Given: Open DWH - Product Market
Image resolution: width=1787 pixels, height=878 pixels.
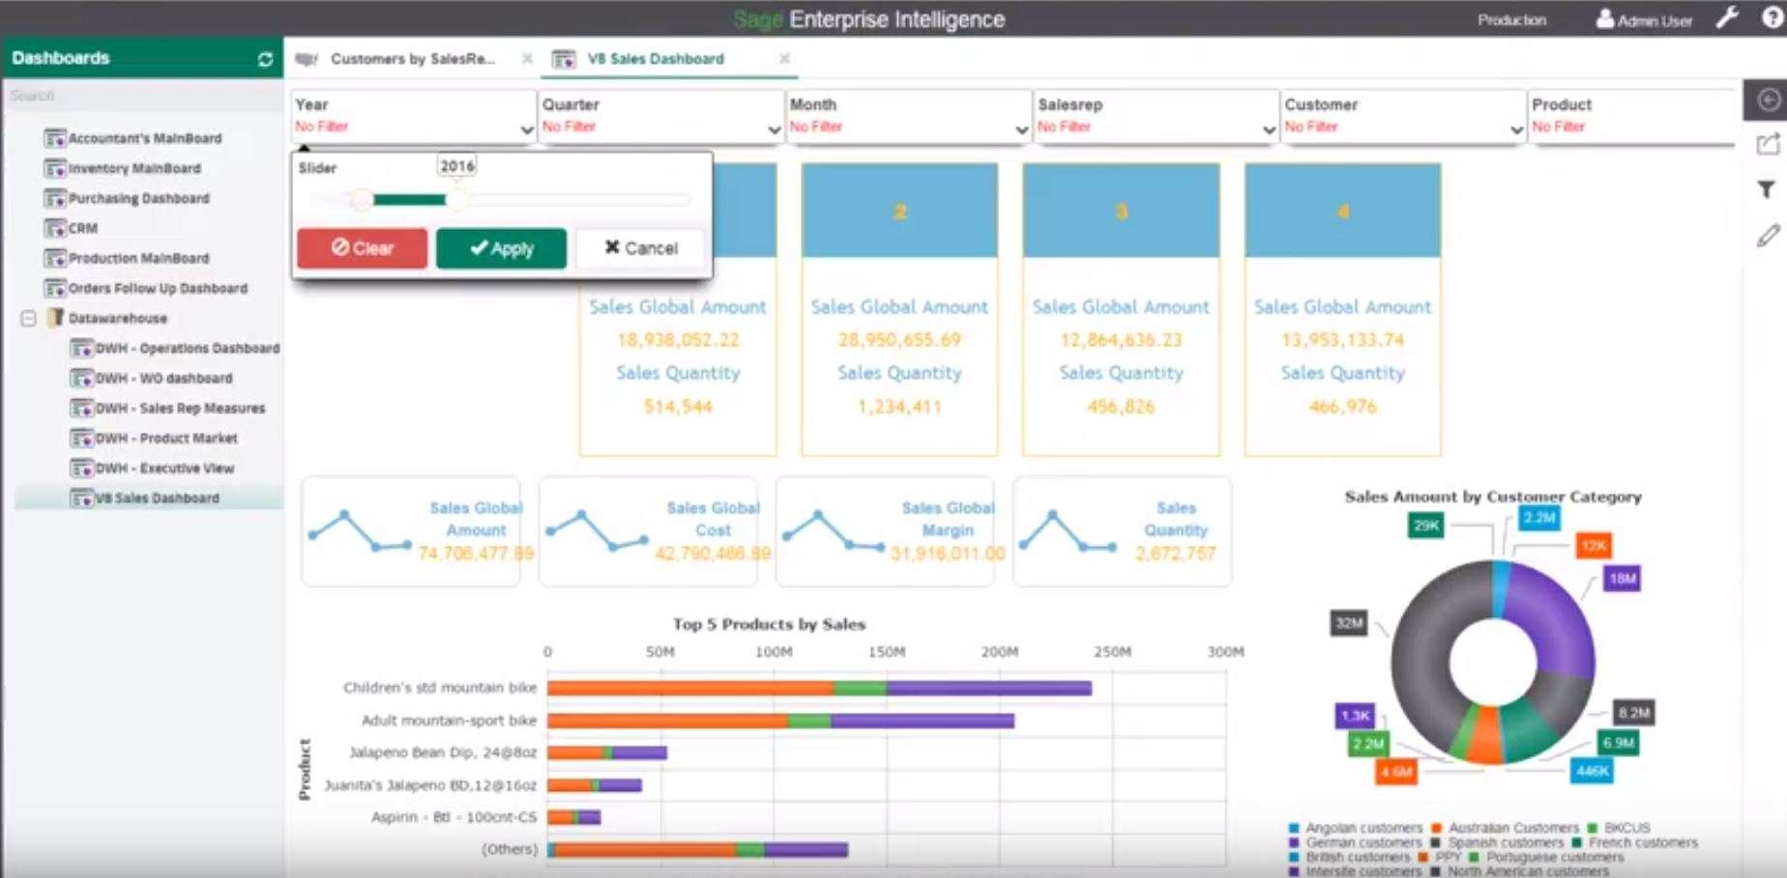Looking at the screenshot, I should (166, 438).
